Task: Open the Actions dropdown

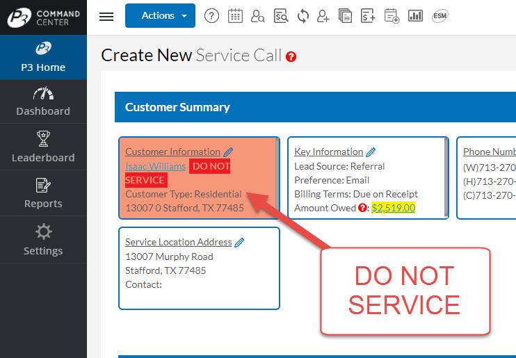Action: pos(160,16)
